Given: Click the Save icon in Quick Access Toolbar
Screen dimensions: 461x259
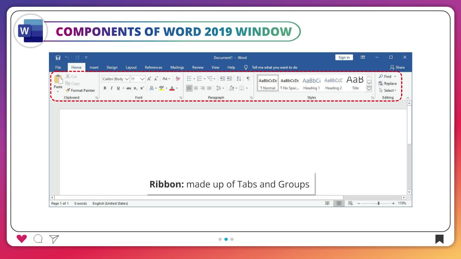Looking at the screenshot, I should point(58,58).
